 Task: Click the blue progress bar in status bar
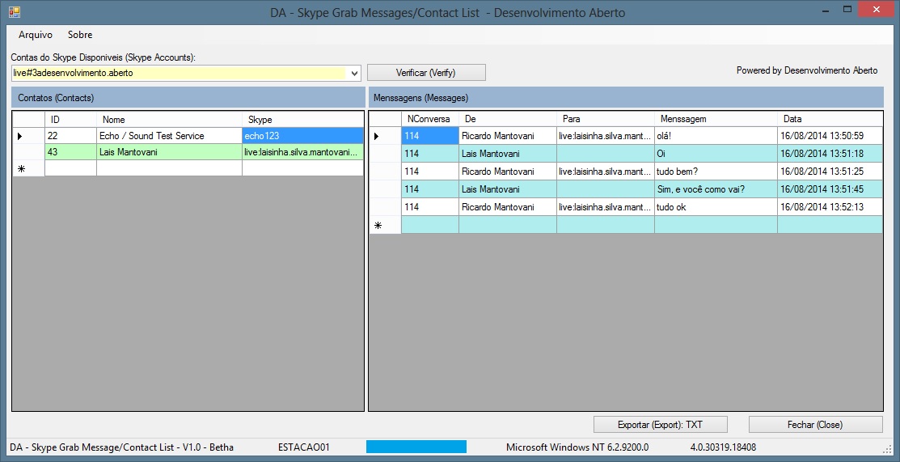(x=416, y=447)
